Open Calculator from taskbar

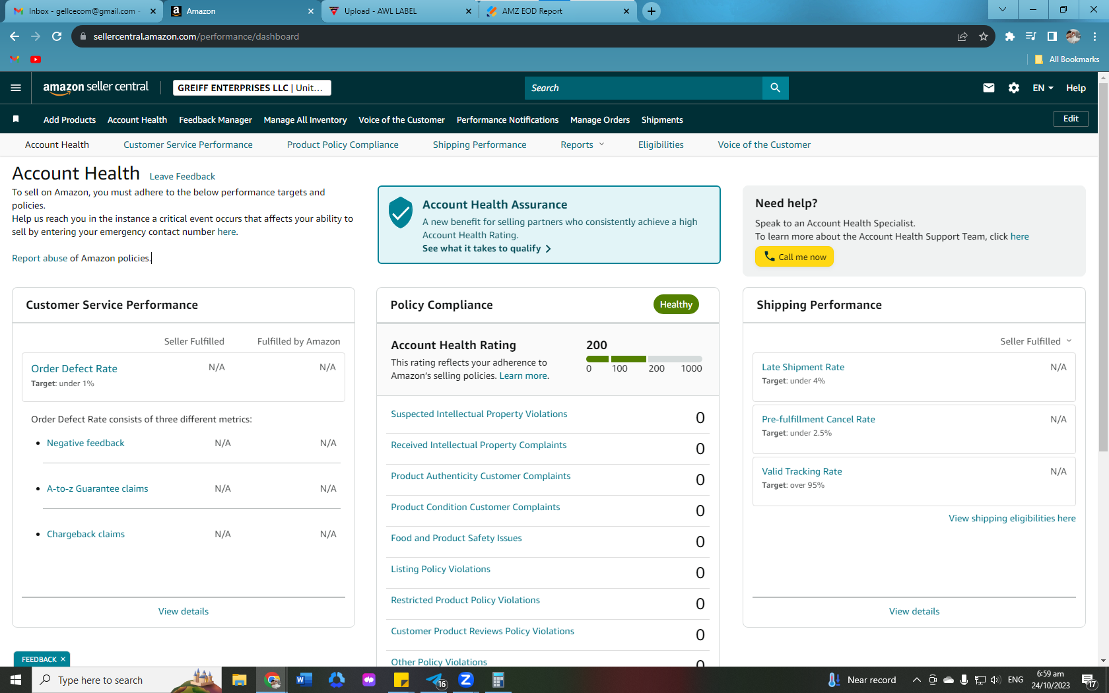click(x=498, y=680)
